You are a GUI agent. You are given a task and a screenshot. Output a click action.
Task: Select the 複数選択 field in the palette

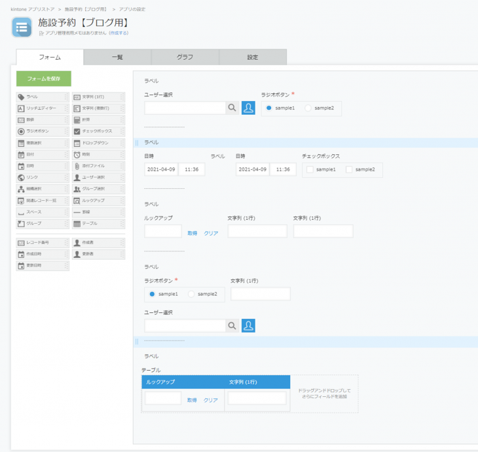(43, 143)
